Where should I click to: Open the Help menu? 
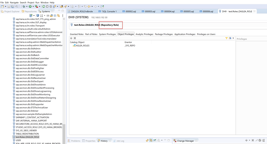pos(52,2)
